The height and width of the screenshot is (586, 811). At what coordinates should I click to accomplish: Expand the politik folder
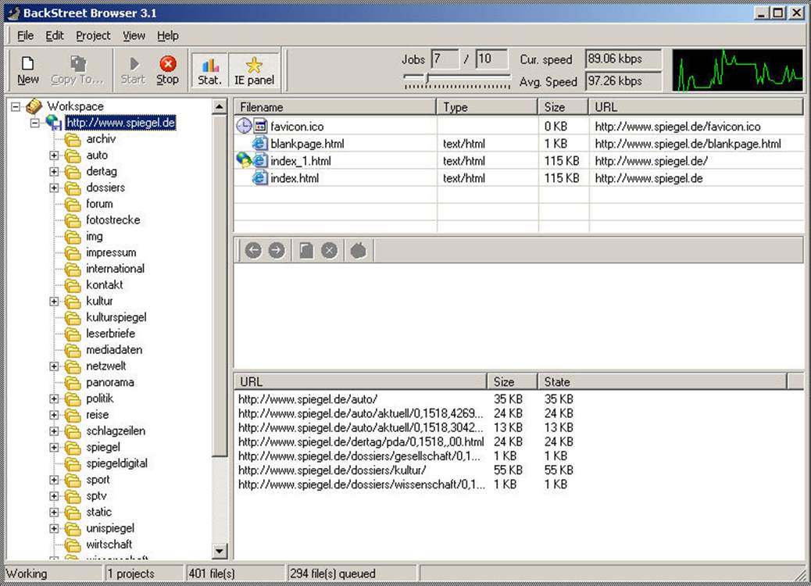(54, 398)
